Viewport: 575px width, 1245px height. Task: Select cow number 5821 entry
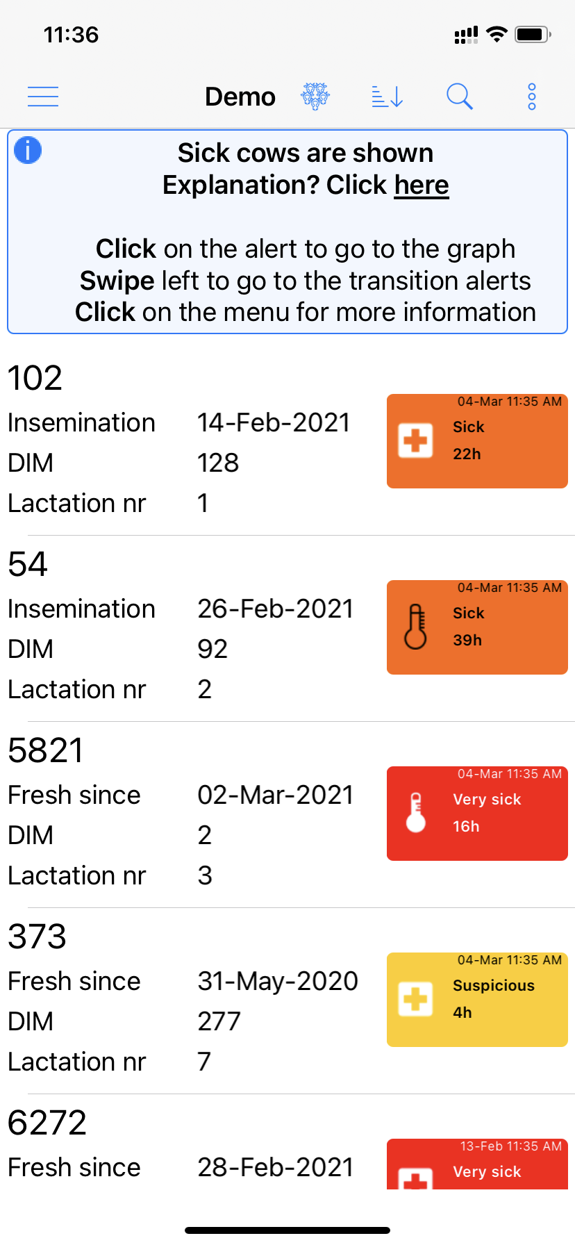click(x=45, y=750)
